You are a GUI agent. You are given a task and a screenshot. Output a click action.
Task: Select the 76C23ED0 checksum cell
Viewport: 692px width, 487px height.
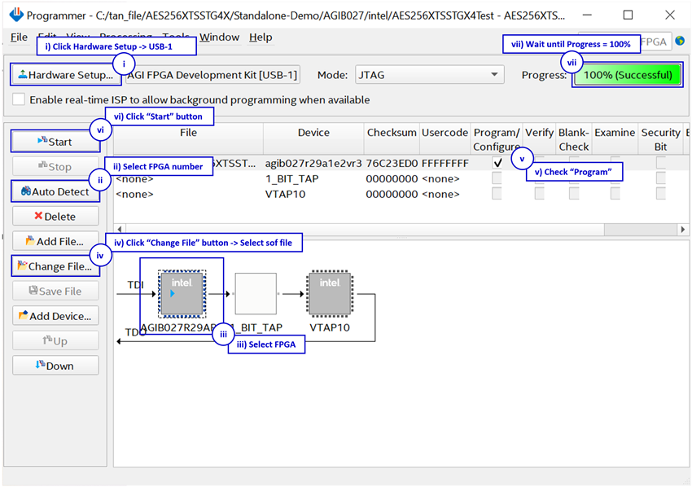392,163
